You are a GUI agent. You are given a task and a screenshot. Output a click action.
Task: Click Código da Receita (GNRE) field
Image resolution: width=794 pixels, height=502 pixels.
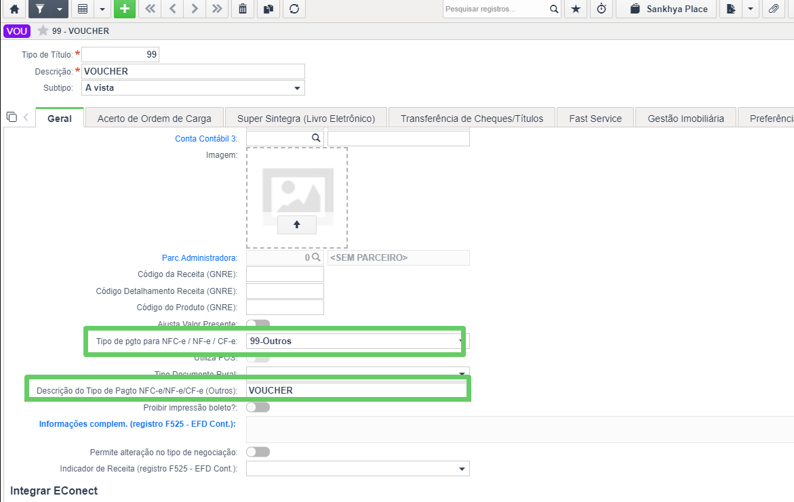pos(285,274)
